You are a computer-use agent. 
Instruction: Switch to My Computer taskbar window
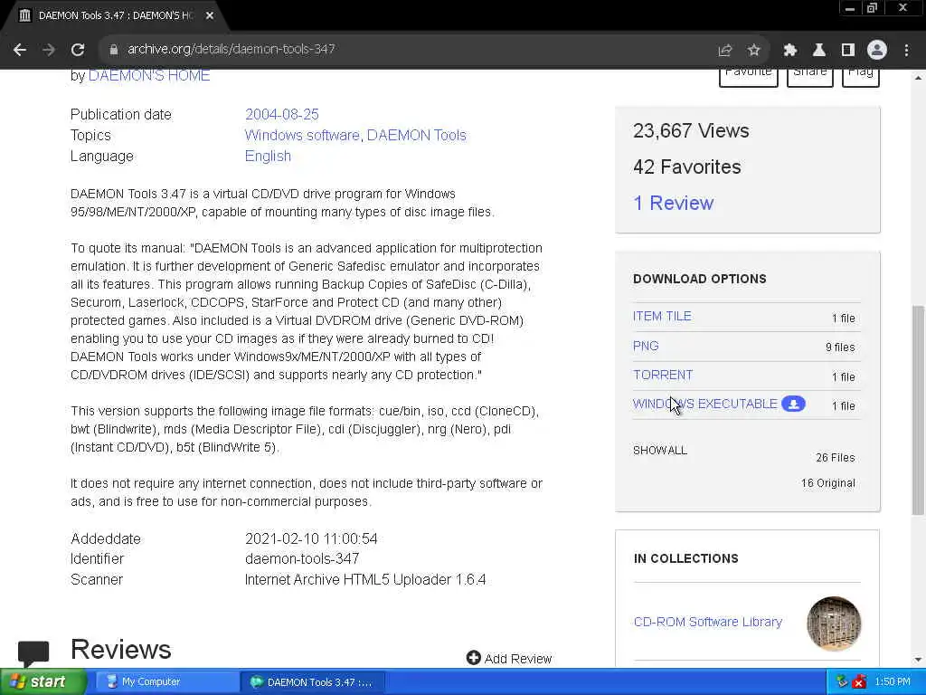[x=166, y=682]
